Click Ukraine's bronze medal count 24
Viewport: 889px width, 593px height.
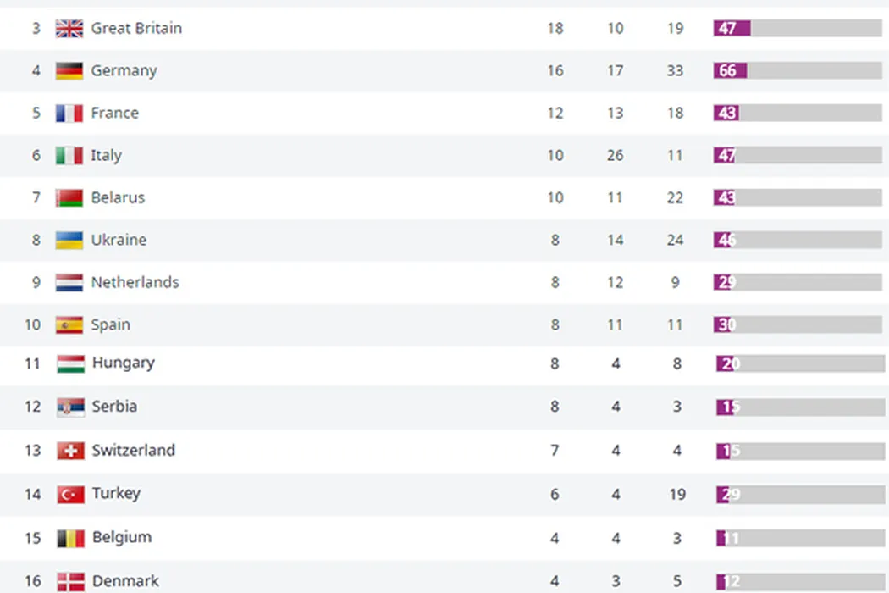point(675,241)
